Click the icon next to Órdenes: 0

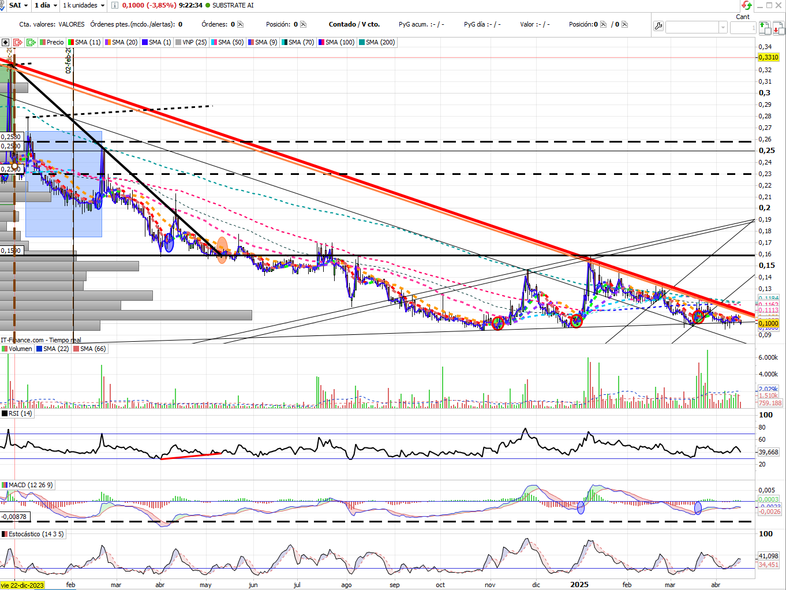[241, 24]
